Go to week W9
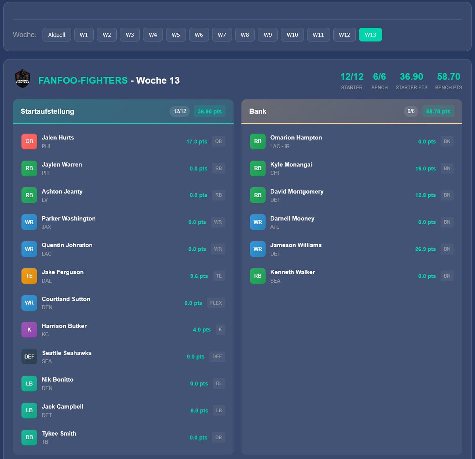Image resolution: width=475 pixels, height=459 pixels. click(x=268, y=35)
